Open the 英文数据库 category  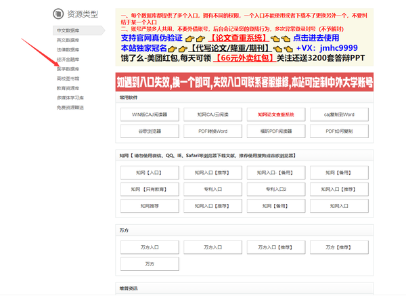(68, 40)
